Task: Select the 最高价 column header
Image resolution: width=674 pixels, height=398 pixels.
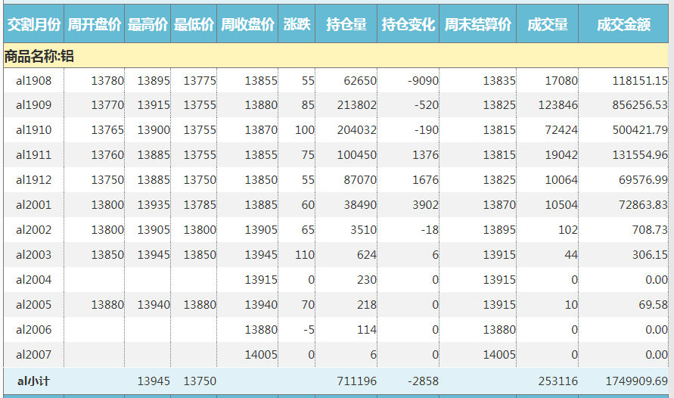Action: pyautogui.click(x=148, y=25)
